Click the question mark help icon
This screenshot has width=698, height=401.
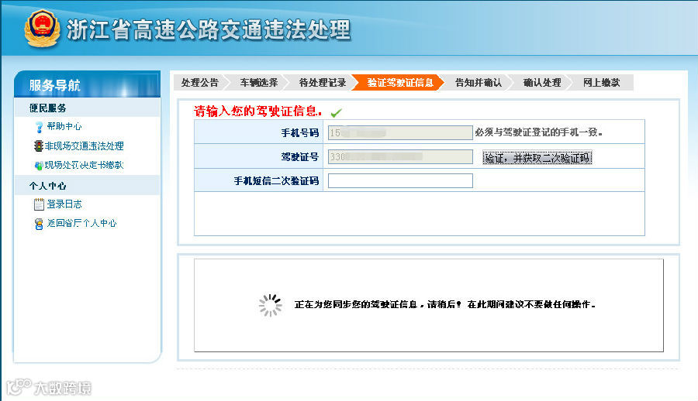tap(40, 127)
